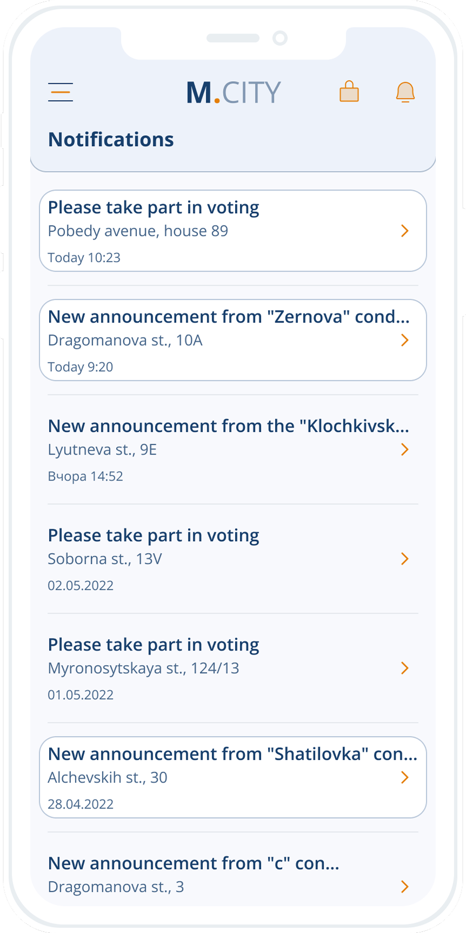Open the "Shatilovka" announcement title
This screenshot has height=933, width=466.
(232, 754)
